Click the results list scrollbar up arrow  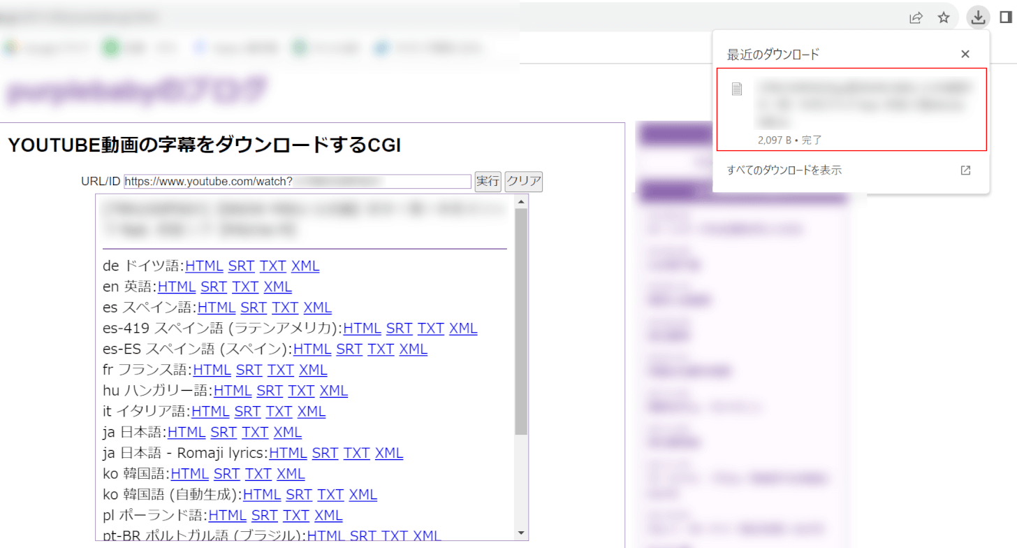click(x=521, y=202)
